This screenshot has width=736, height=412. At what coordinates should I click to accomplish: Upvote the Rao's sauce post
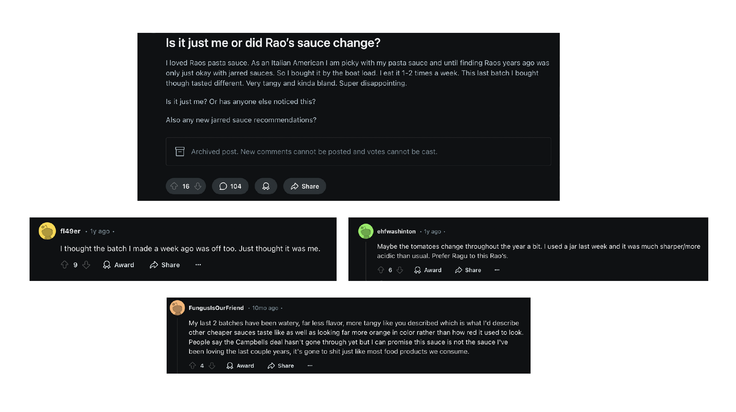point(174,186)
